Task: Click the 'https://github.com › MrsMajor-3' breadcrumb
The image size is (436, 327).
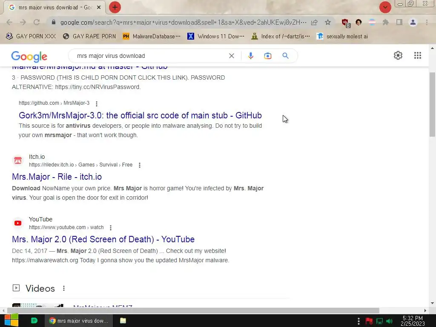Action: pos(54,103)
